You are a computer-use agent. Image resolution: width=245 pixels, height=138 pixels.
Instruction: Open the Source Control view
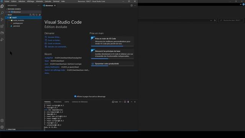[x=2, y=20]
